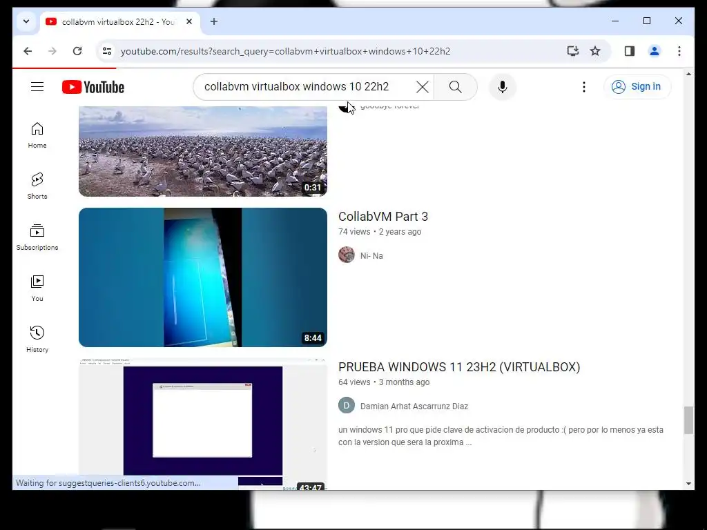Screen dimensions: 707x530
Task: Open the Chrome three-dot menu
Action: [679, 51]
